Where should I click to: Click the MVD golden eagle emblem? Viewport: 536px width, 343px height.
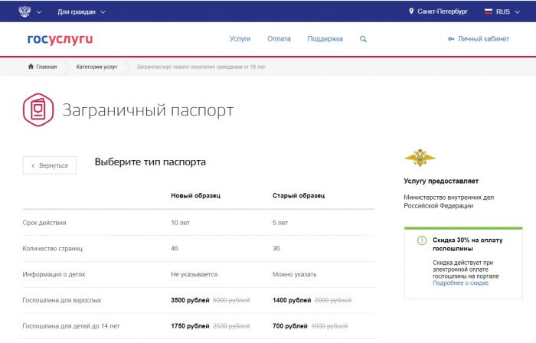420,158
